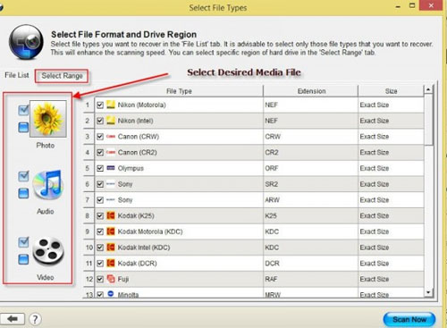The width and height of the screenshot is (447, 328).
Task: Select the Video film reel icon
Action: [48, 251]
